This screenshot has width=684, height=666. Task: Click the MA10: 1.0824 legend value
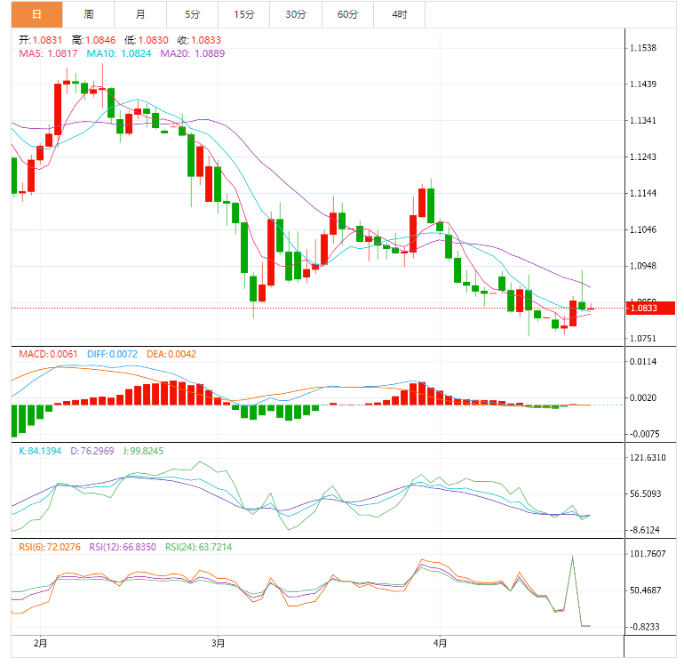pyautogui.click(x=119, y=53)
